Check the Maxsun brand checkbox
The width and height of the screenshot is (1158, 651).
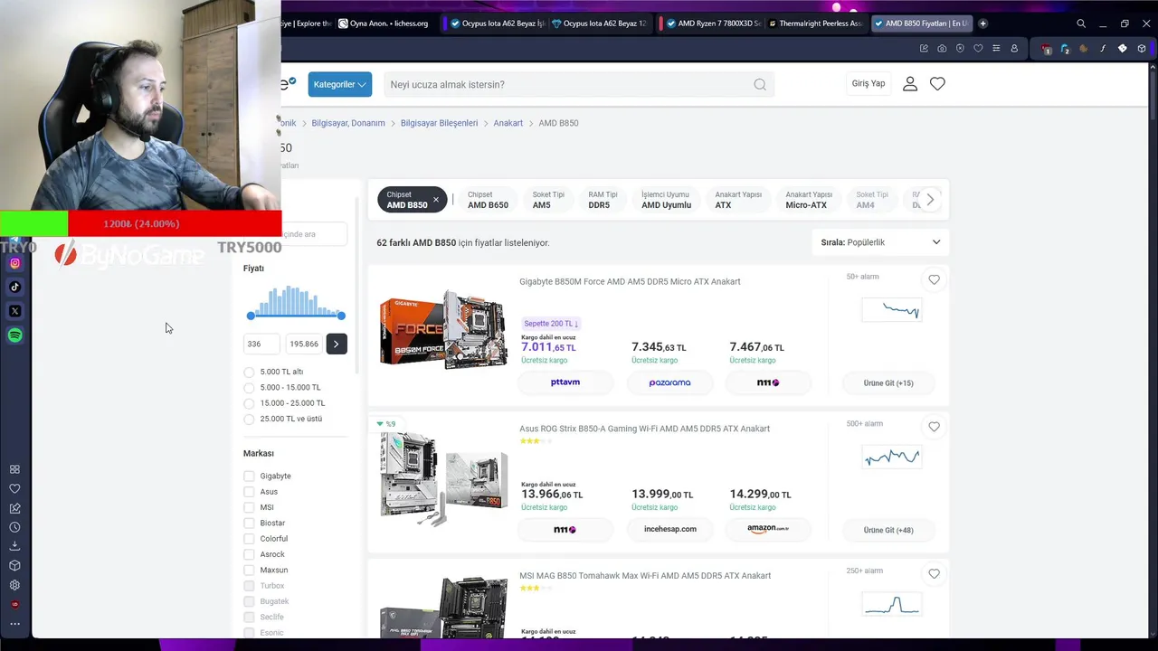point(249,570)
